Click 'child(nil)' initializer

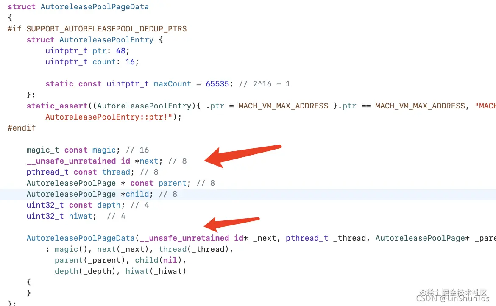pyautogui.click(x=158, y=260)
